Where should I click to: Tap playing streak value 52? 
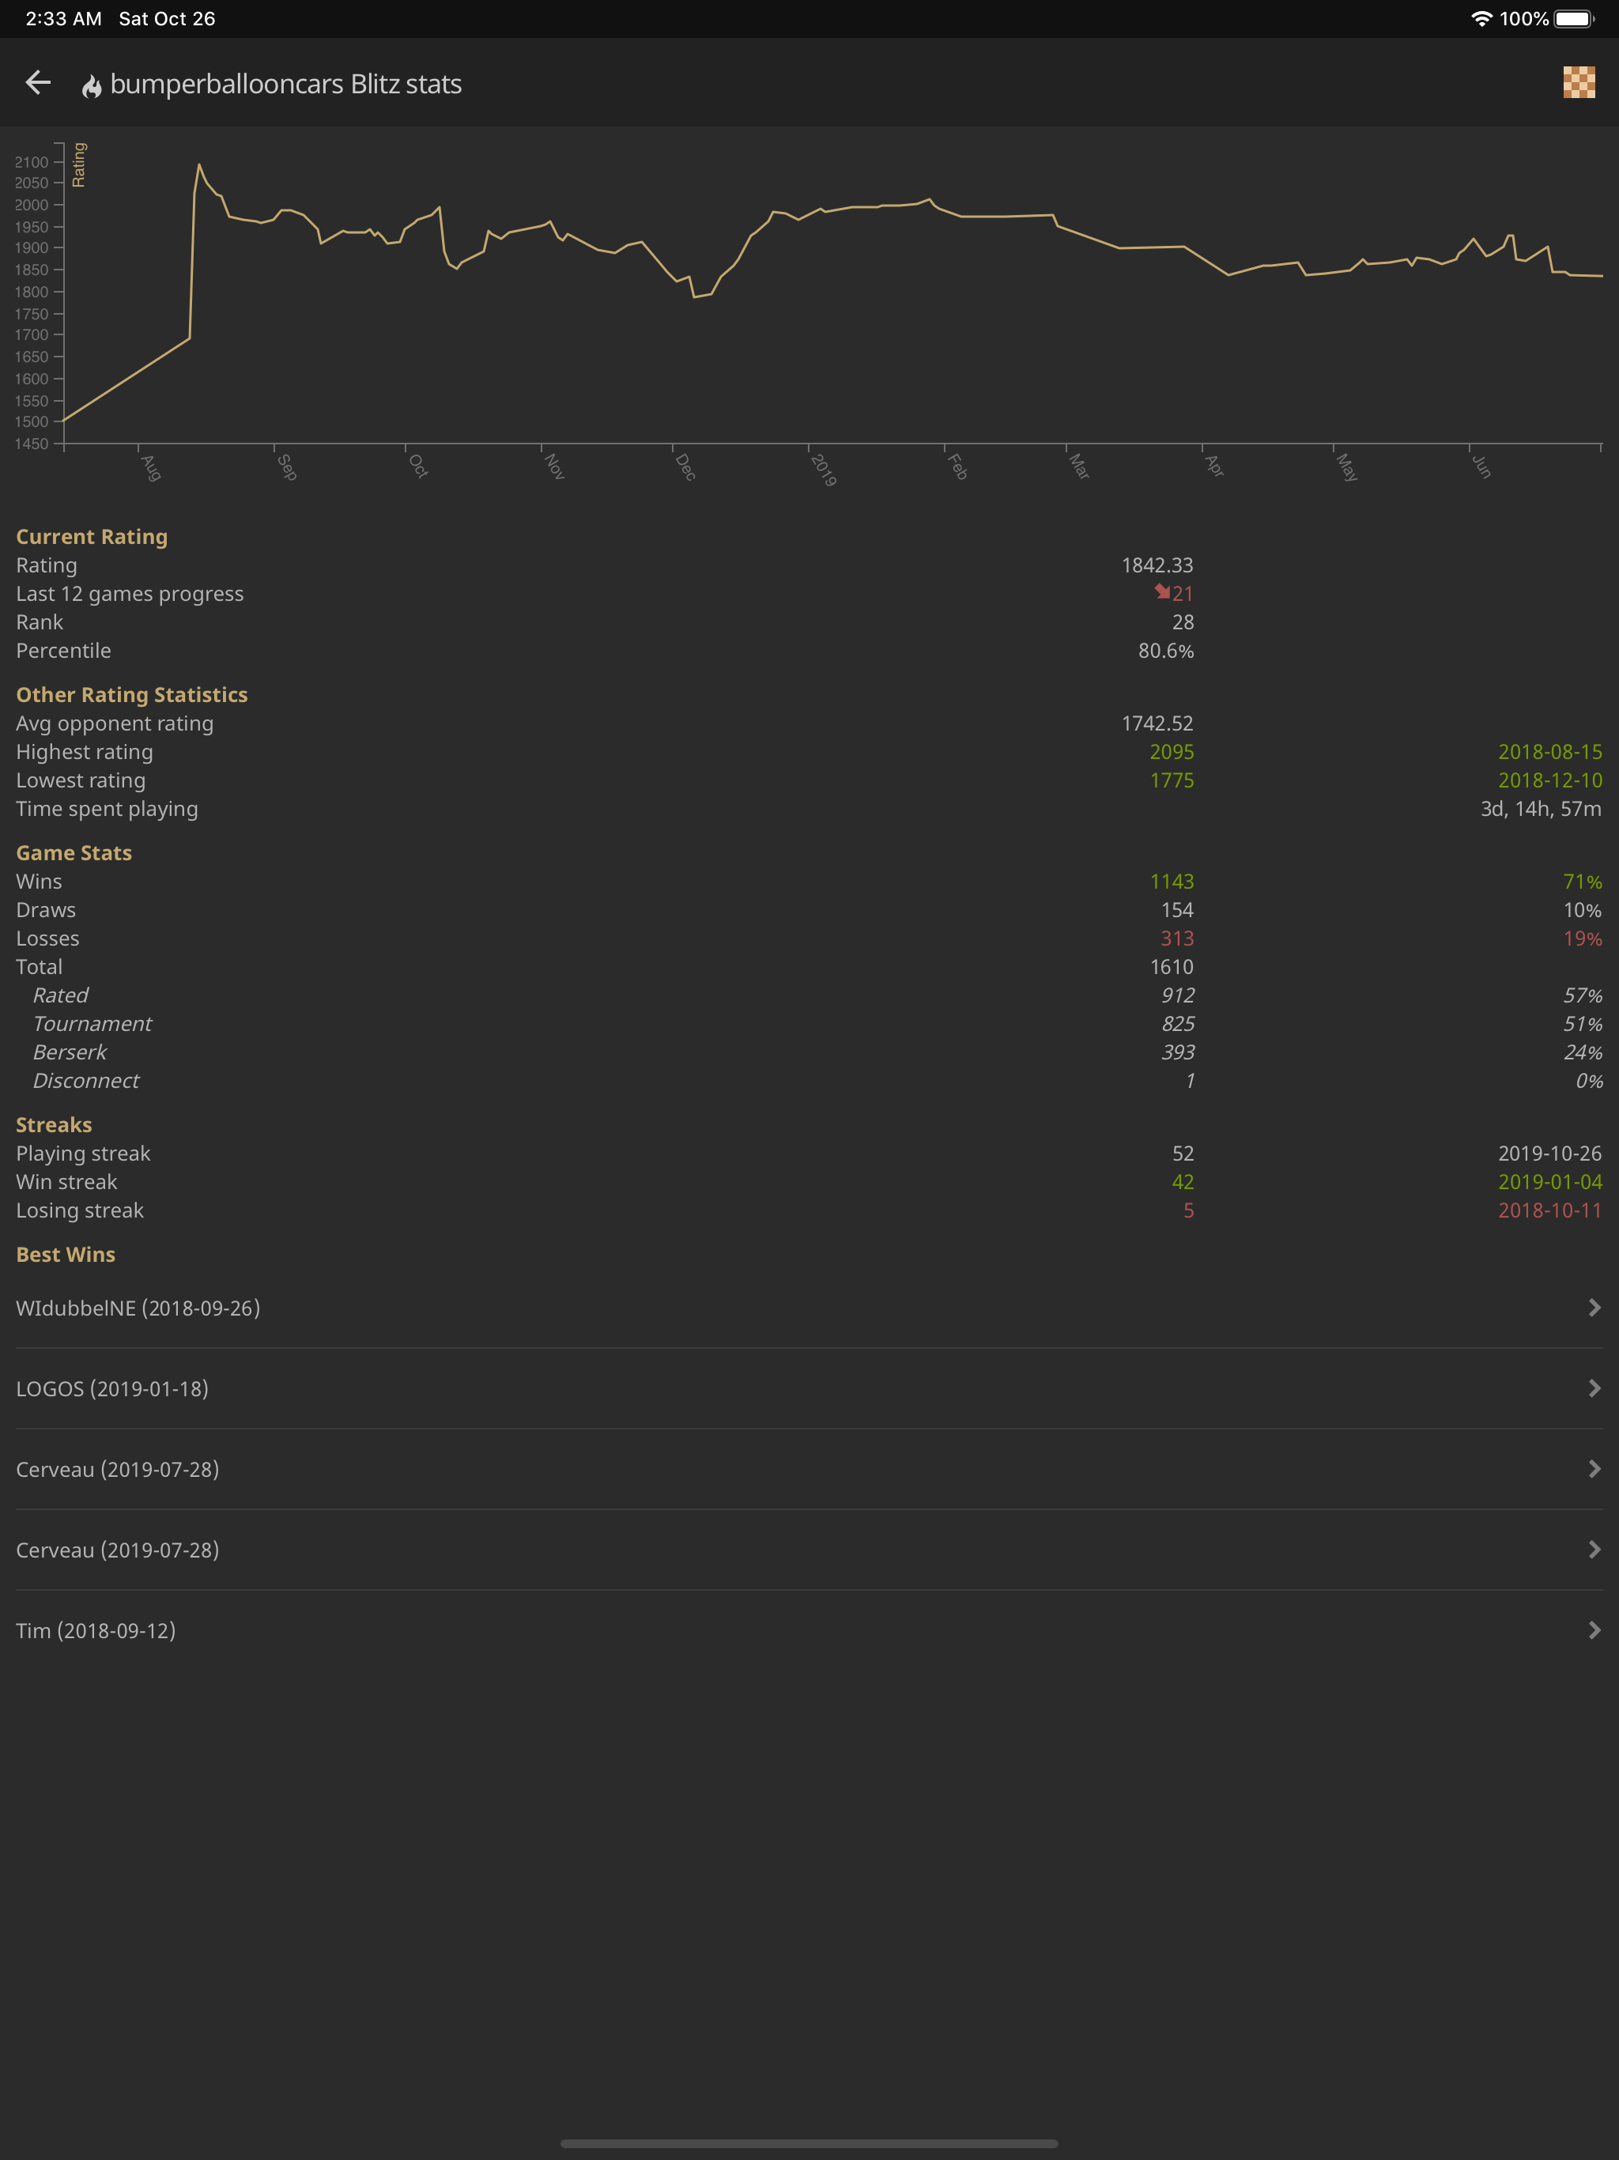pyautogui.click(x=1183, y=1154)
